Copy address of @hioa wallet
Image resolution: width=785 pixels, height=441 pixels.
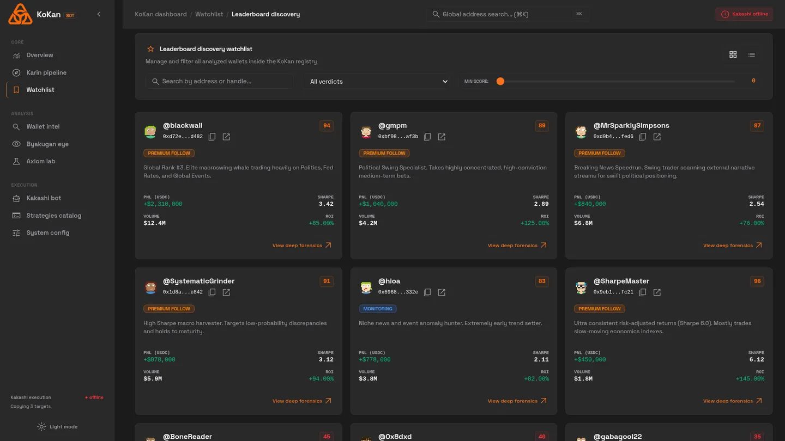click(427, 292)
